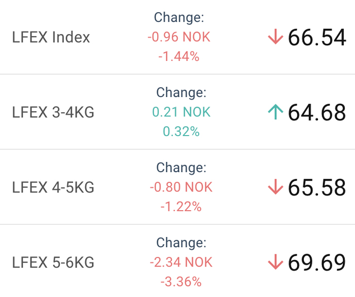Click the red down arrow beside 65.58
The height and width of the screenshot is (297, 355).
pyautogui.click(x=275, y=187)
